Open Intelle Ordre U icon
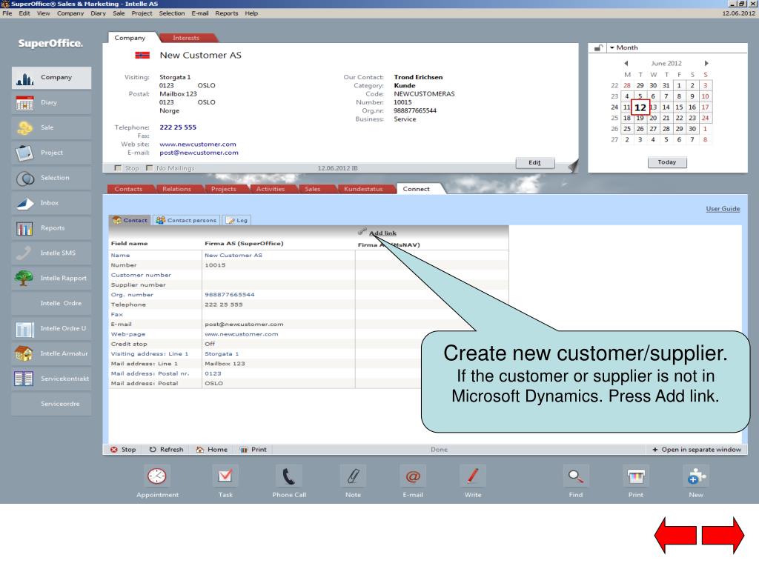759x569 pixels. click(x=24, y=329)
